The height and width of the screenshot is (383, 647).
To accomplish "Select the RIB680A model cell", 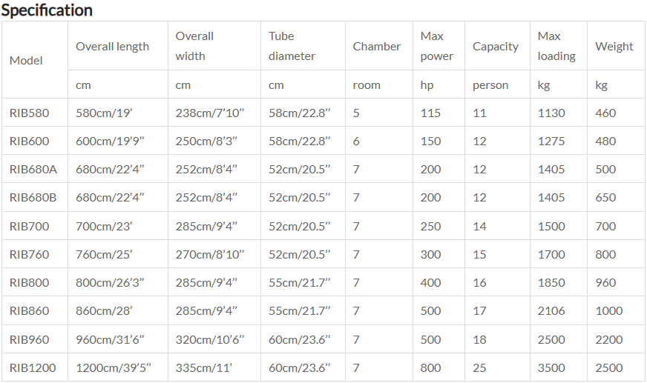I will coord(35,169).
